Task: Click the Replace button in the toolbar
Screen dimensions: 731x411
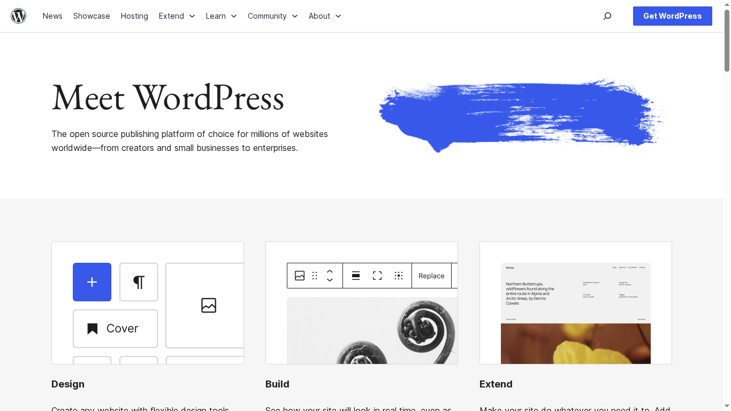Action: [431, 276]
